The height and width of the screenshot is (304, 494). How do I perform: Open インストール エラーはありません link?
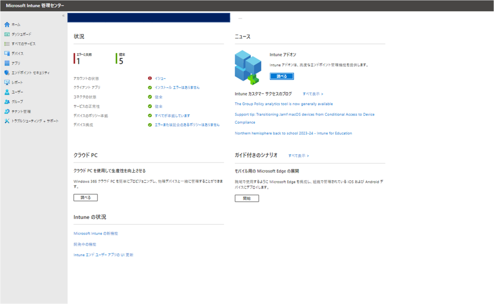pyautogui.click(x=177, y=87)
